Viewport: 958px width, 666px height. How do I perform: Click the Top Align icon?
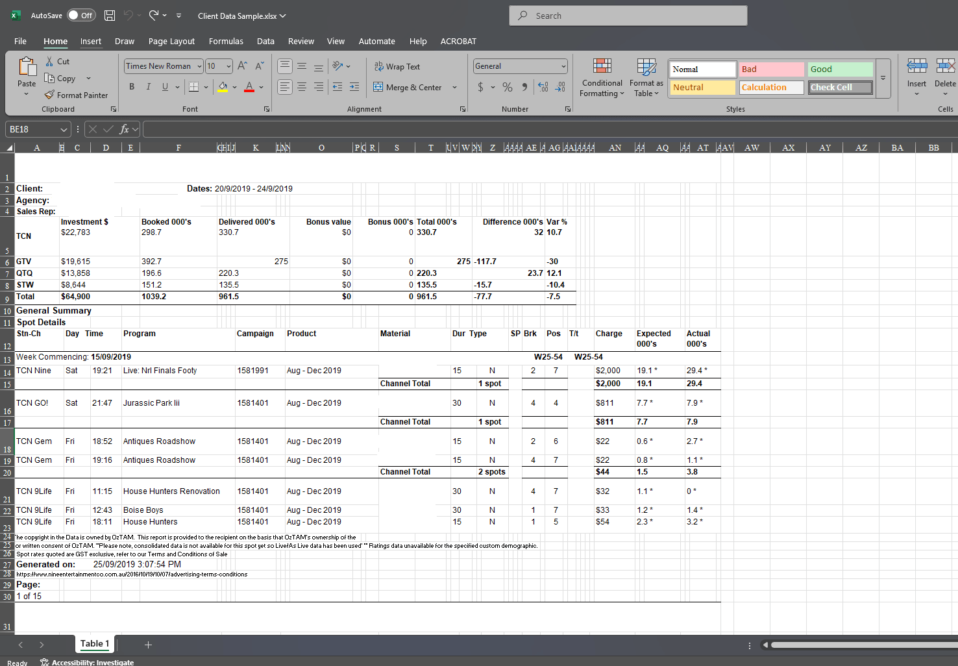tap(284, 66)
